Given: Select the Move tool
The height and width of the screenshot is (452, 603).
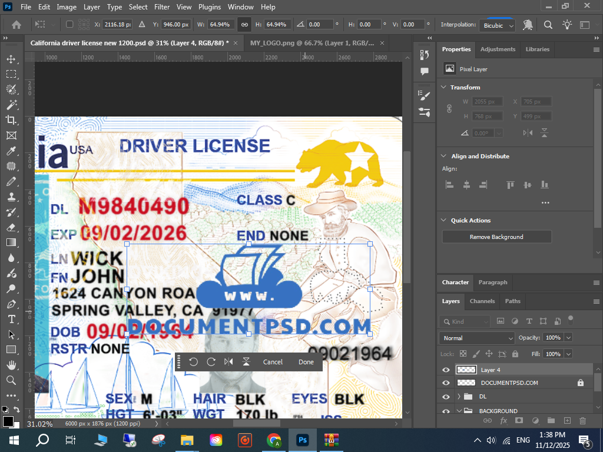Looking at the screenshot, I should click(x=11, y=59).
